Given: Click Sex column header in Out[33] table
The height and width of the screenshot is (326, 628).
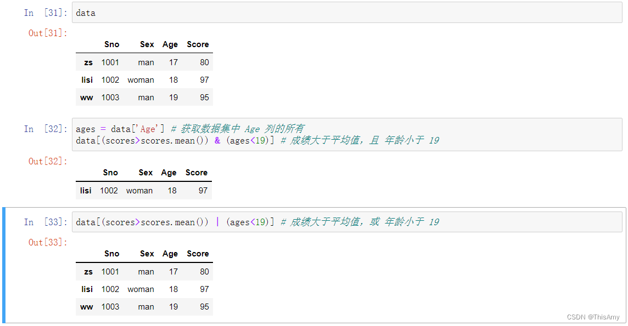Looking at the screenshot, I should [147, 254].
